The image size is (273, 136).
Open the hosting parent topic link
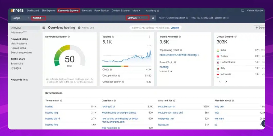pyautogui.click(x=164, y=67)
